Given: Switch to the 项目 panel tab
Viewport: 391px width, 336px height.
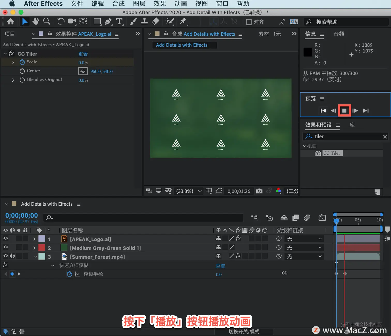Looking at the screenshot, I should (10, 34).
